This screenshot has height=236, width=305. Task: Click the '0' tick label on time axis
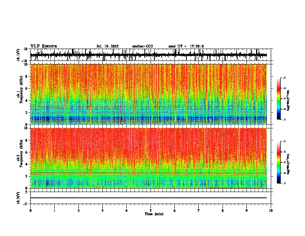coord(30,211)
